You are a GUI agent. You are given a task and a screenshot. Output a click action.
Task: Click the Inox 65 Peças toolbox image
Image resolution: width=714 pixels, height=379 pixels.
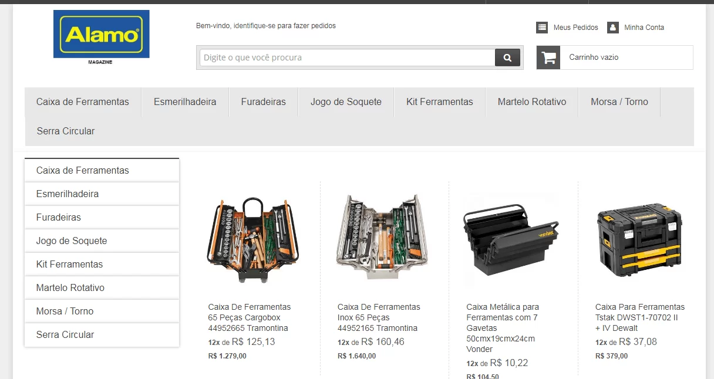(x=382, y=237)
